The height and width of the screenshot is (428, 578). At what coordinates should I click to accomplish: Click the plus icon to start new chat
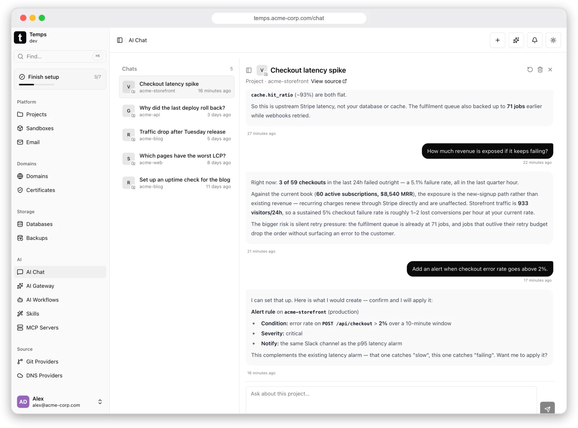pos(497,40)
